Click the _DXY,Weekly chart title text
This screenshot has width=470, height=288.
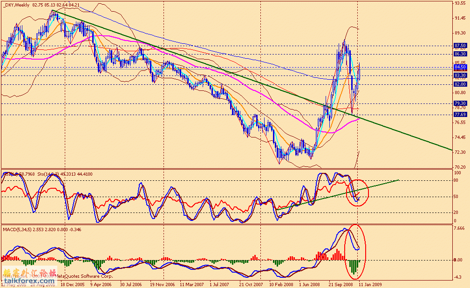coord(16,5)
